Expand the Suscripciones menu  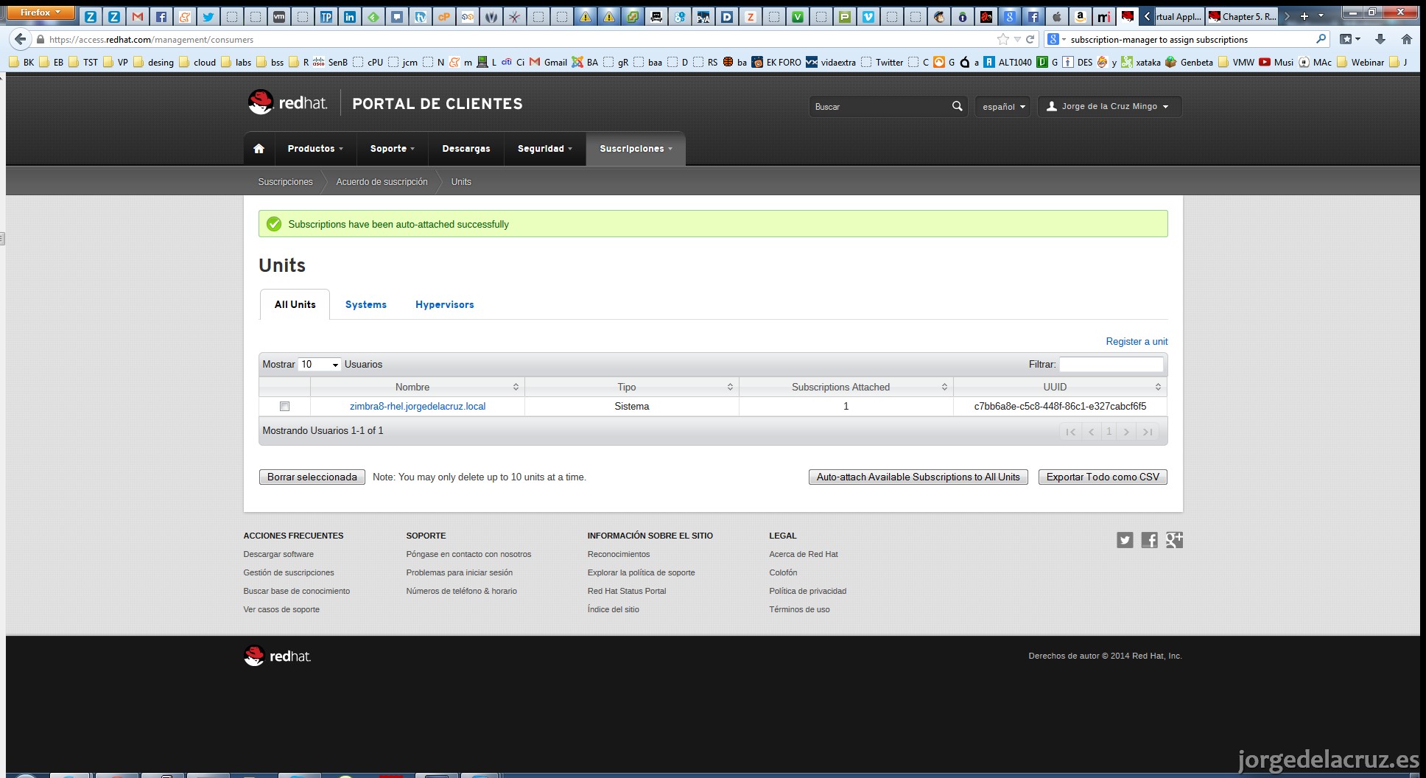coord(636,148)
